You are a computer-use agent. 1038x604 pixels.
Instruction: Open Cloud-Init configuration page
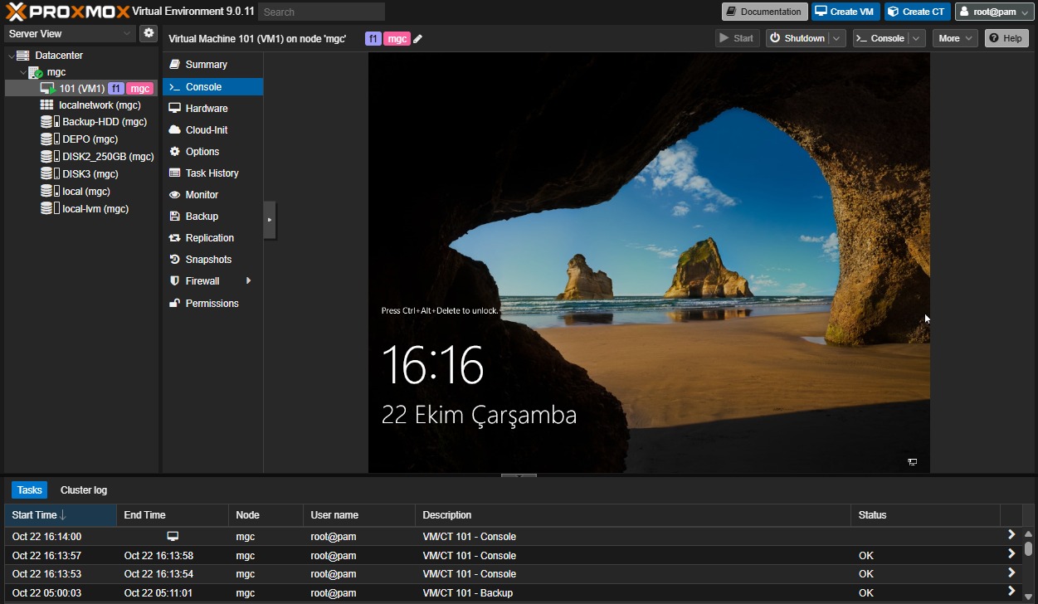pos(206,130)
